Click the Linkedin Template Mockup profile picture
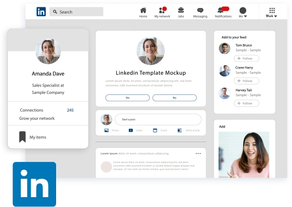This screenshot has width=292, height=207. (x=151, y=51)
